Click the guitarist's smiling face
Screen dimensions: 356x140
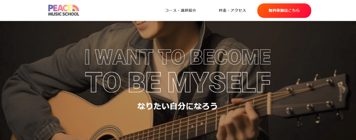click(141, 25)
